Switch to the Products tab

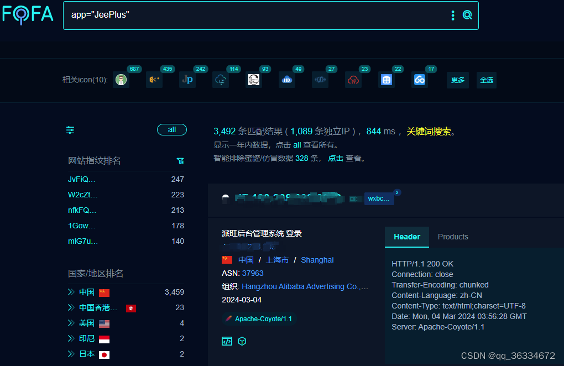453,237
